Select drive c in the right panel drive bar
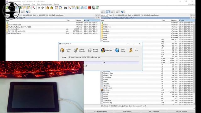The width and height of the screenshot is (201, 113). 103,12
